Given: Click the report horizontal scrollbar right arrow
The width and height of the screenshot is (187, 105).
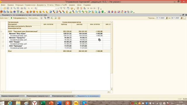Looking at the screenshot, I should [109, 92].
